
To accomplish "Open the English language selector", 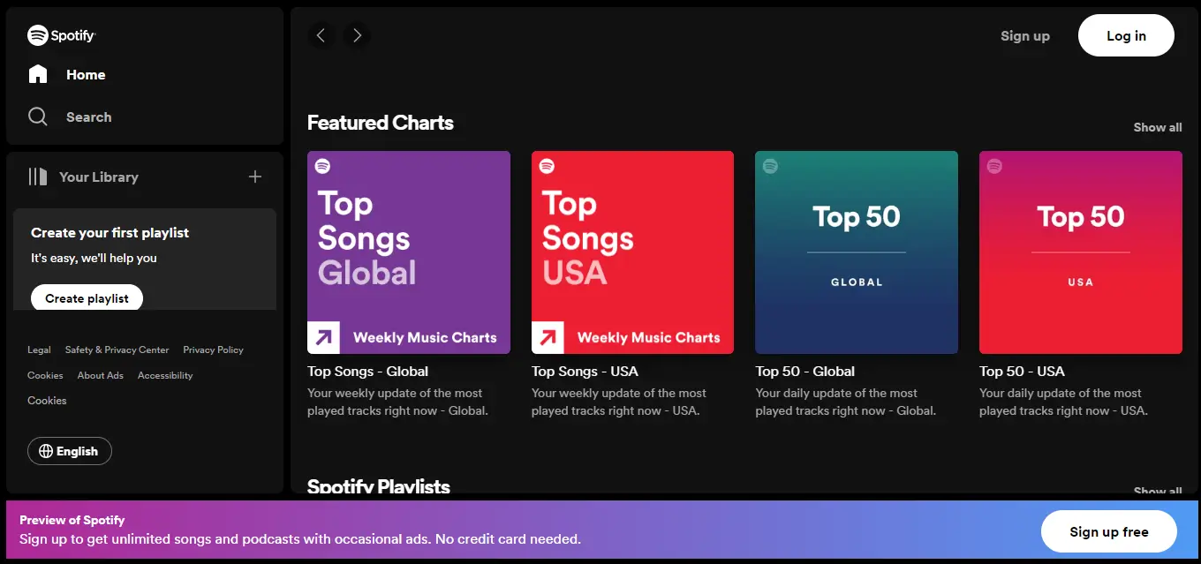I will click(x=70, y=451).
